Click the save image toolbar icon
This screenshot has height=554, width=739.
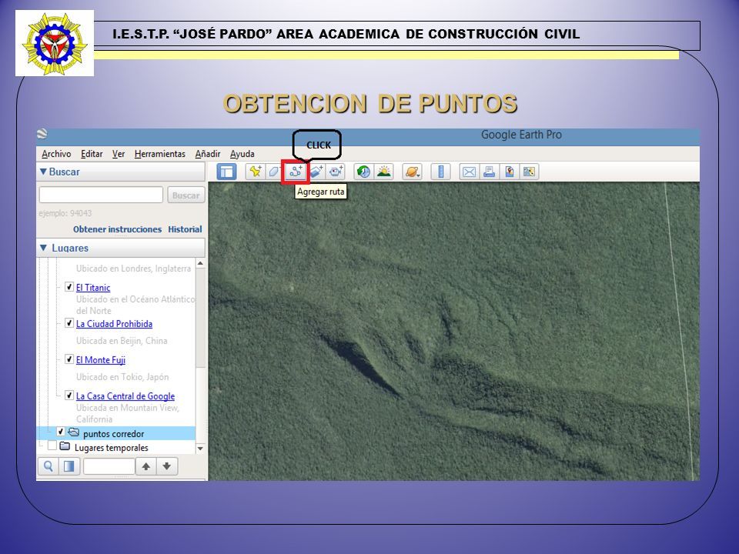[x=509, y=172]
